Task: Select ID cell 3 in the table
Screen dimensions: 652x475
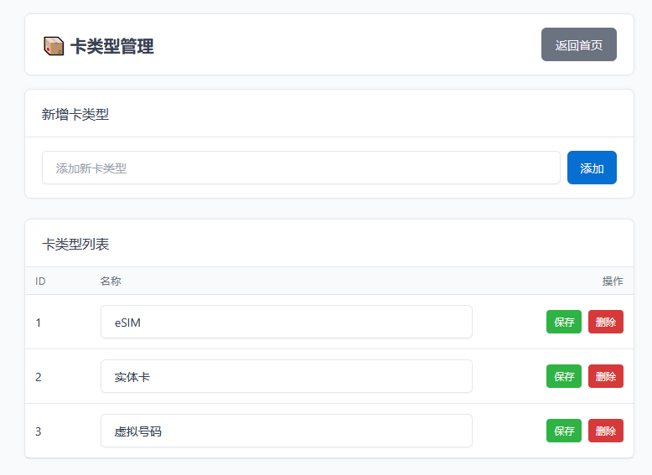Action: 39,431
